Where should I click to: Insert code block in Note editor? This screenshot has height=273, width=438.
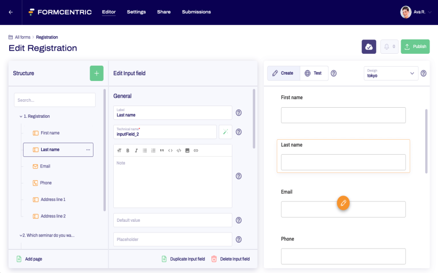click(x=179, y=150)
